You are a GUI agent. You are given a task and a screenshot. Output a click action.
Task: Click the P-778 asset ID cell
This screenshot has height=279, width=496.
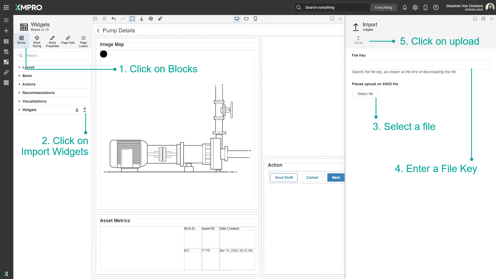tap(206, 251)
